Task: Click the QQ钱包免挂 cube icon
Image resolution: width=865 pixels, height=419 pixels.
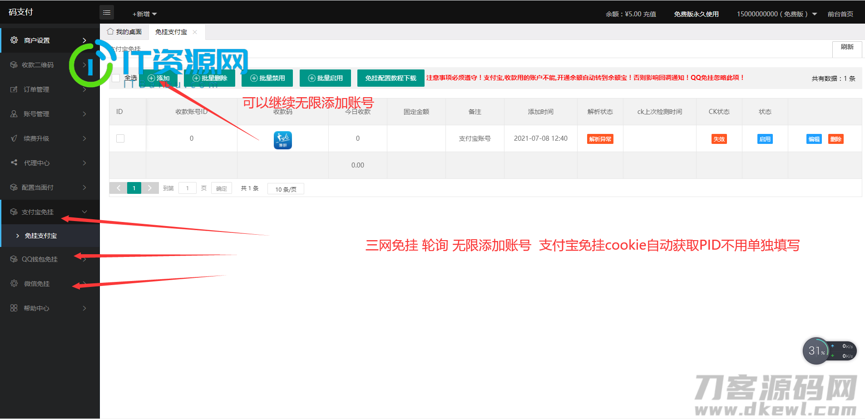Action: point(14,259)
